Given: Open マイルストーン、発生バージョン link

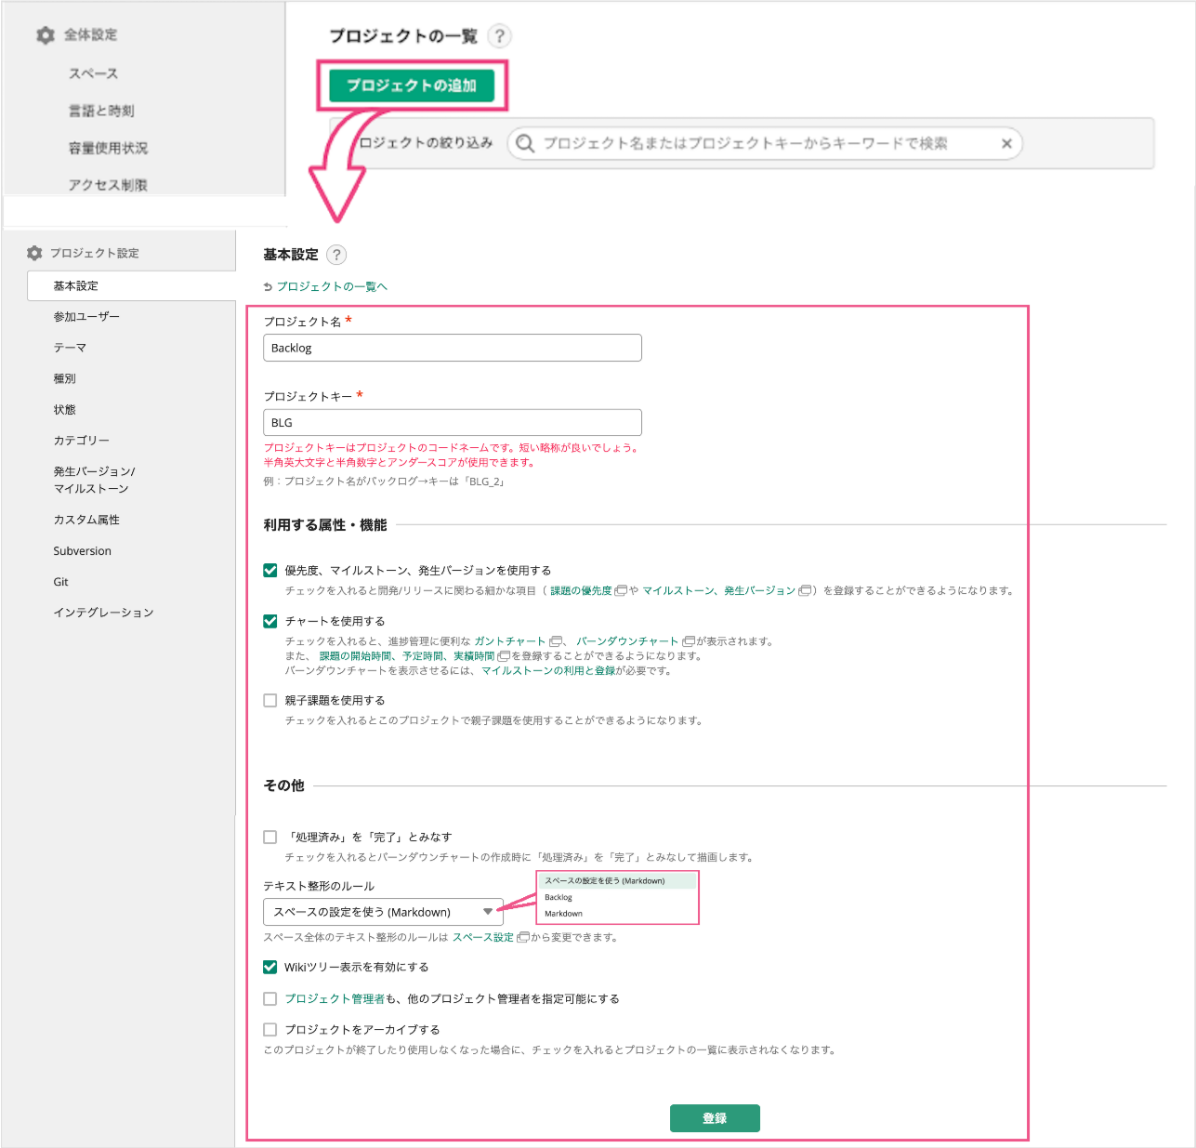Looking at the screenshot, I should [719, 590].
